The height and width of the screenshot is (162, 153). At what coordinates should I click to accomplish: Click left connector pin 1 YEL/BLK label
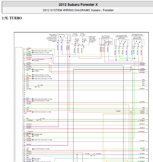(29, 48)
